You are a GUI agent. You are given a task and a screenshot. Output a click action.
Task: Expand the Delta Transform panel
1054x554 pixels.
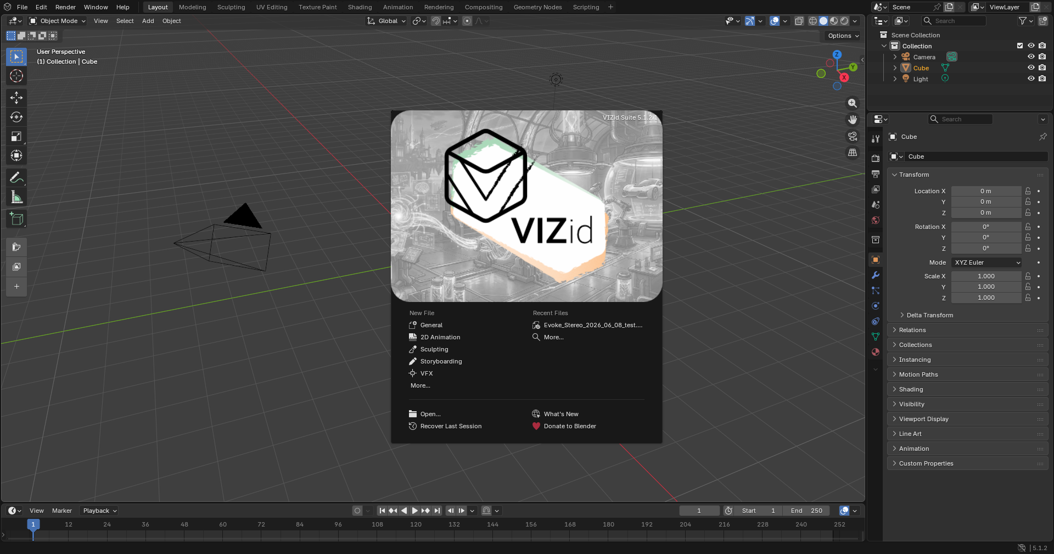[x=929, y=315]
